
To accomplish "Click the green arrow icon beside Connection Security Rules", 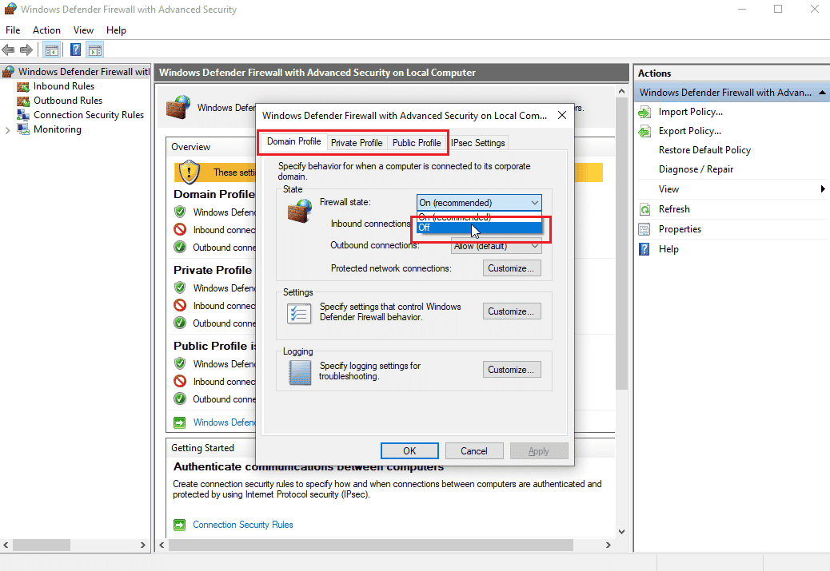I will point(180,525).
